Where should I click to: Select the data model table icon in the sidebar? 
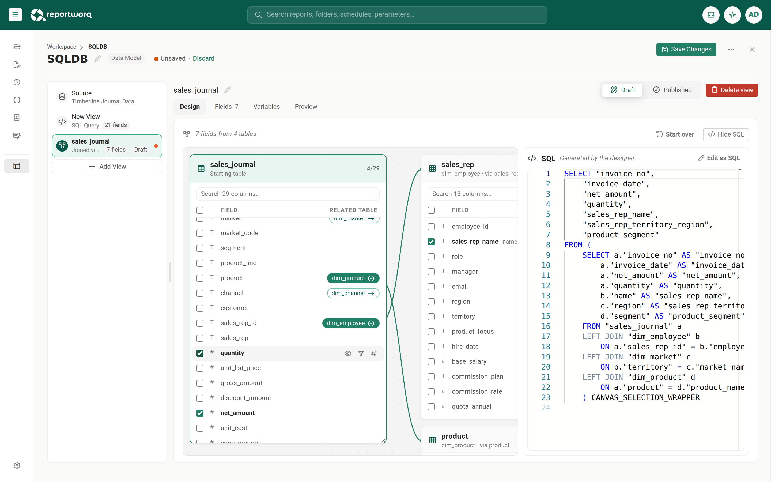coord(17,166)
